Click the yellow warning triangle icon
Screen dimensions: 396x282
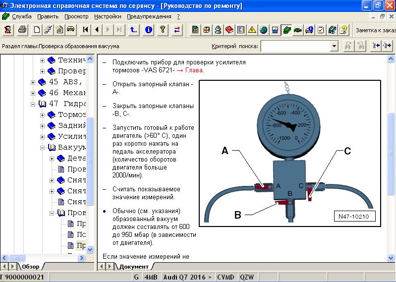pos(252,30)
